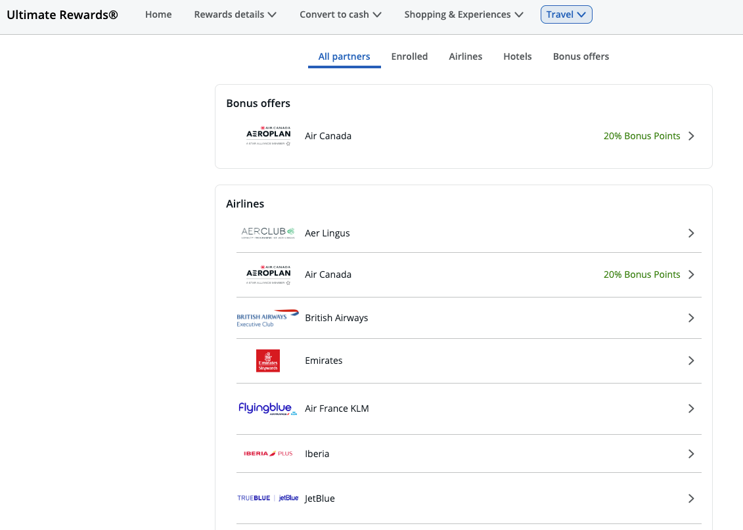Viewport: 743px width, 530px height.
Task: Open the Emirates partner
Action: (468, 361)
